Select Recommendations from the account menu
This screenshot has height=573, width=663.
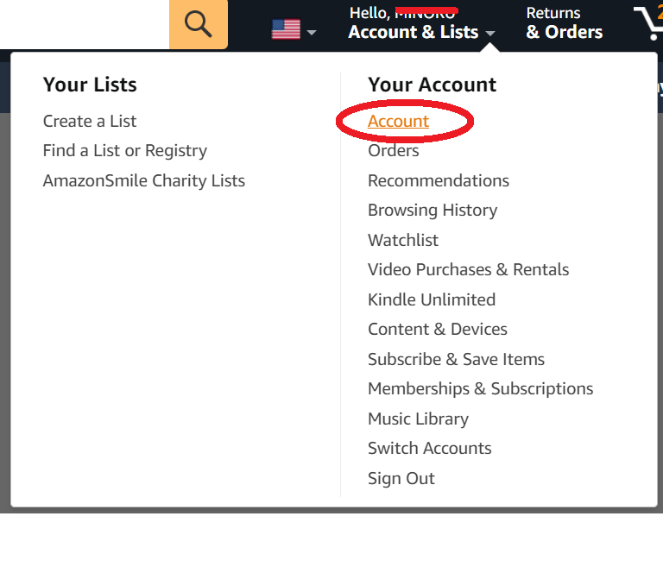pos(439,180)
